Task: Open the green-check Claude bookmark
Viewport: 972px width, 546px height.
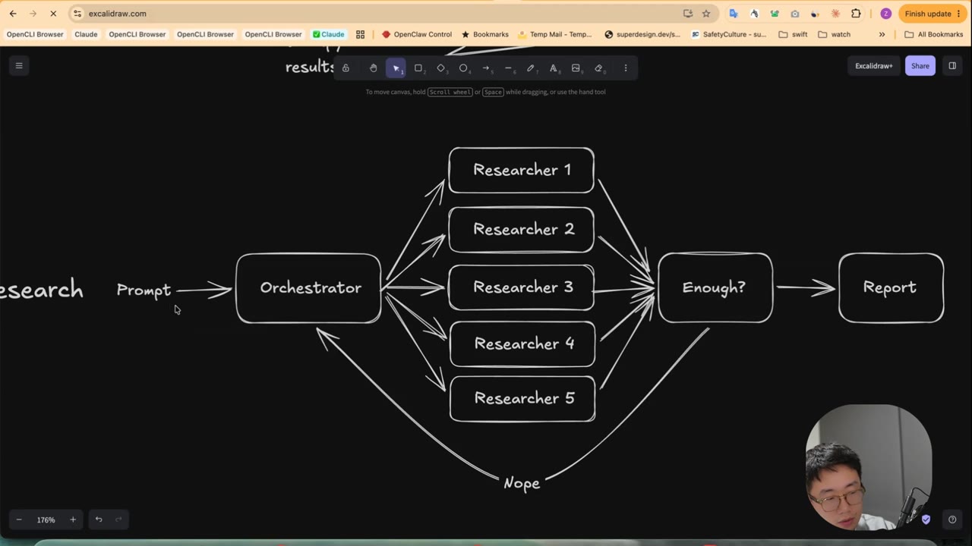Action: [x=328, y=34]
